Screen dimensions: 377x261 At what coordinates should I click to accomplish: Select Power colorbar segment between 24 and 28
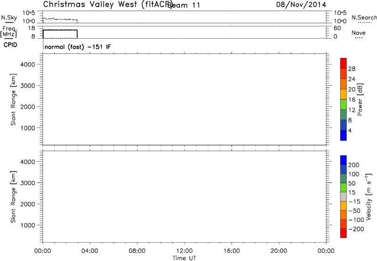[x=344, y=74]
